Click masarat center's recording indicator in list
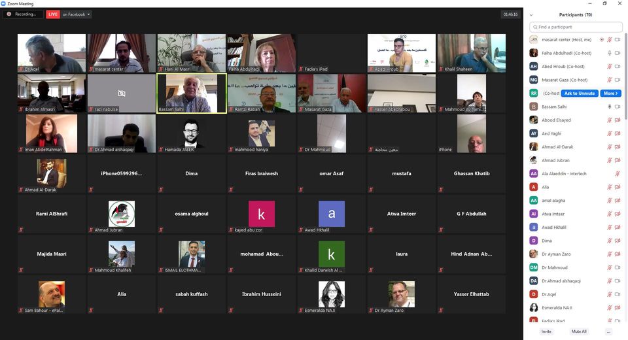The width and height of the screenshot is (628, 340). 602,40
